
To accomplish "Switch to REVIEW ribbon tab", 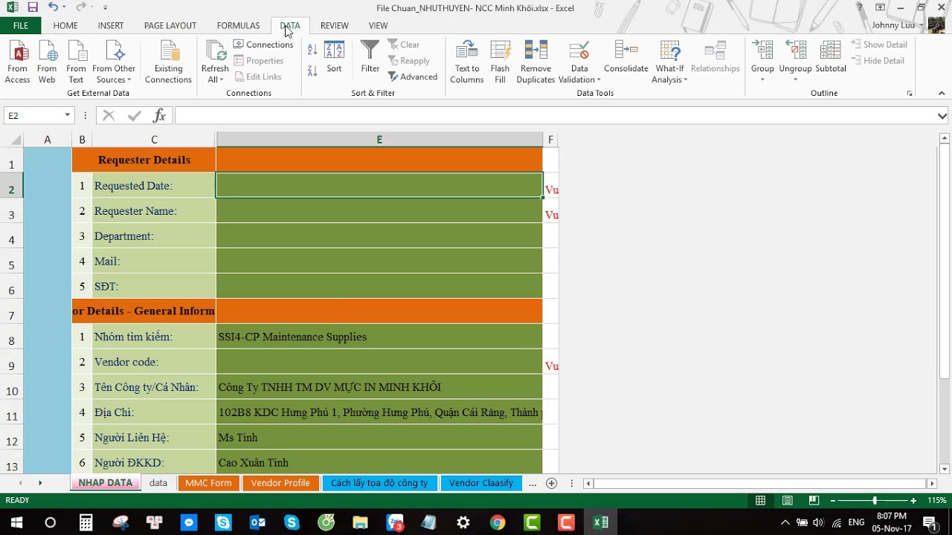I will (334, 25).
